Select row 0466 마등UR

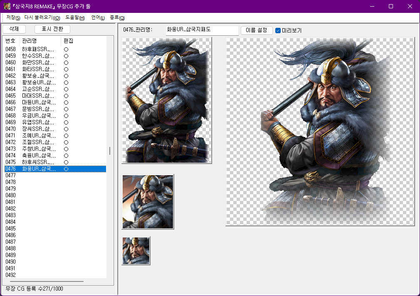coord(55,103)
